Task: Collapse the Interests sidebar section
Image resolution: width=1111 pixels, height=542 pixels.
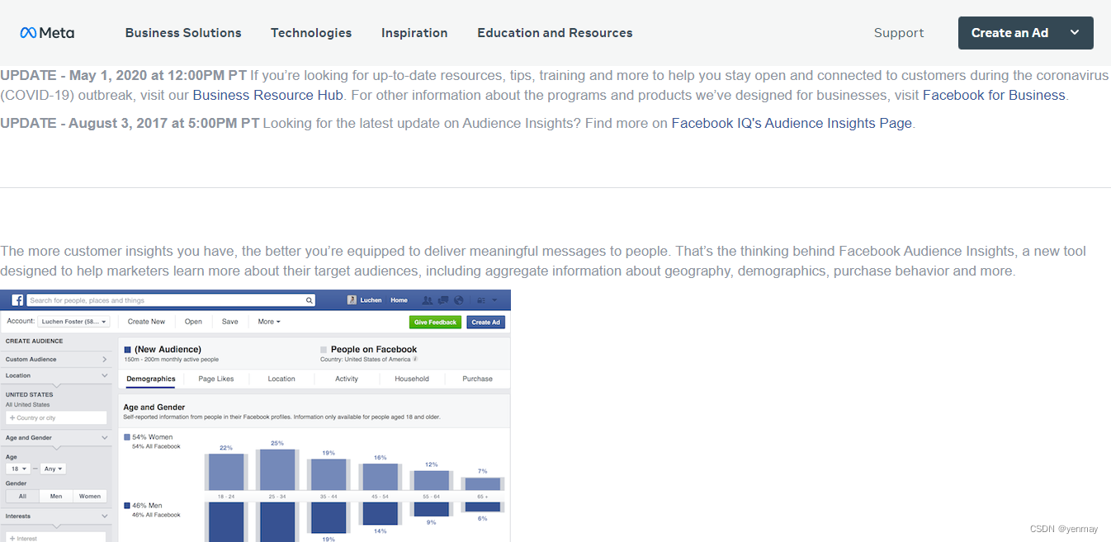Action: (x=105, y=516)
